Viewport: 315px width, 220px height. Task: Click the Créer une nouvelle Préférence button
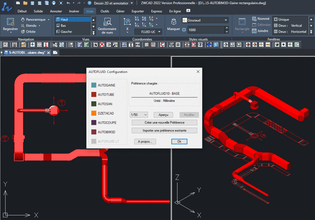click(164, 122)
